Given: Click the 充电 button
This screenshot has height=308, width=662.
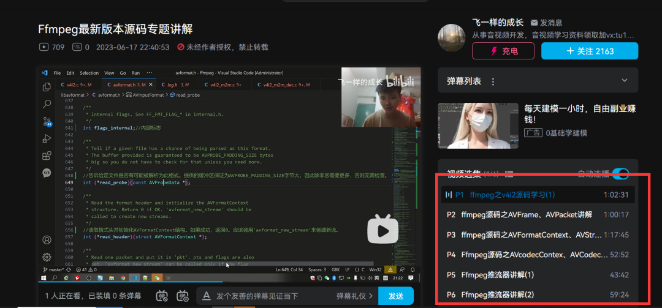Looking at the screenshot, I should pyautogui.click(x=503, y=51).
